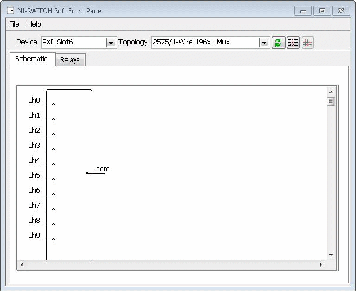This screenshot has width=356, height=291.
Task: Click the relay list icon in the toolbar
Action: point(293,43)
